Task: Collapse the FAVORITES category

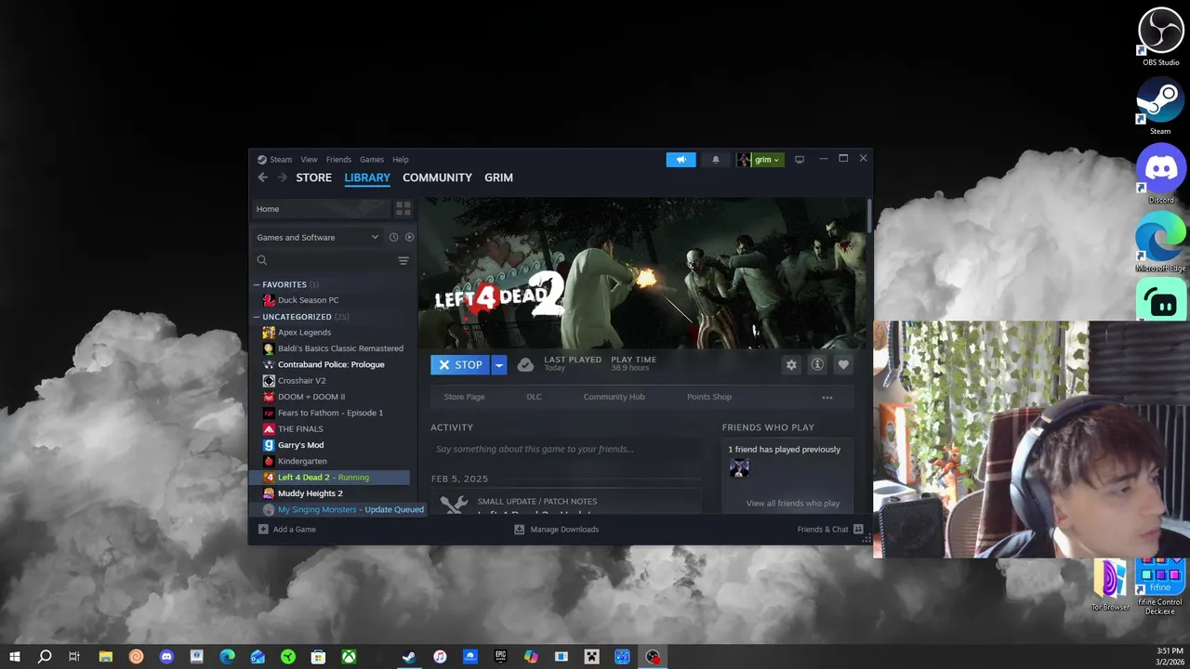Action: click(x=257, y=284)
